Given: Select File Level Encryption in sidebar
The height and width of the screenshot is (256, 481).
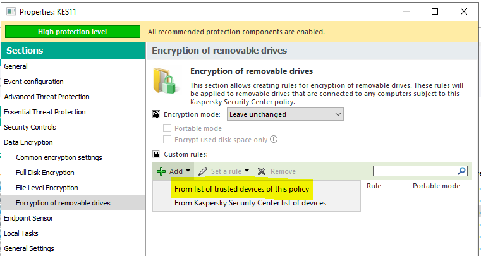Looking at the screenshot, I should tap(47, 188).
